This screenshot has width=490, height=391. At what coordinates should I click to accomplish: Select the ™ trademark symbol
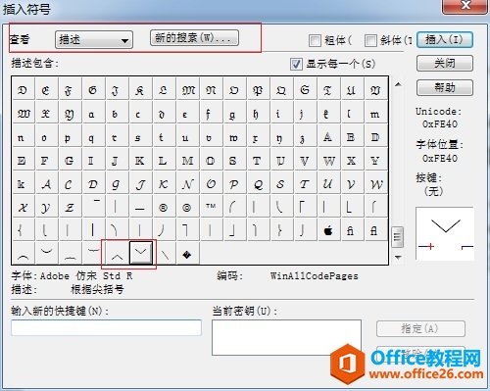[x=211, y=207]
